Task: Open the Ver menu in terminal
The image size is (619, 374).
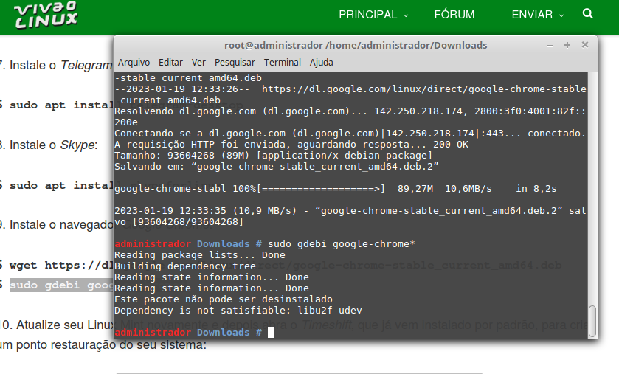Action: (198, 62)
